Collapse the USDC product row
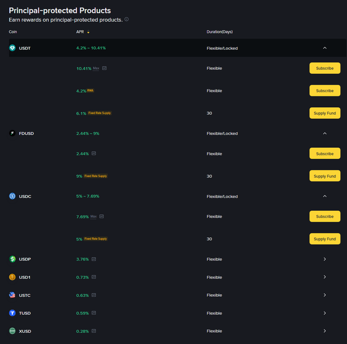Viewport: 347px width, 344px height. (x=325, y=196)
